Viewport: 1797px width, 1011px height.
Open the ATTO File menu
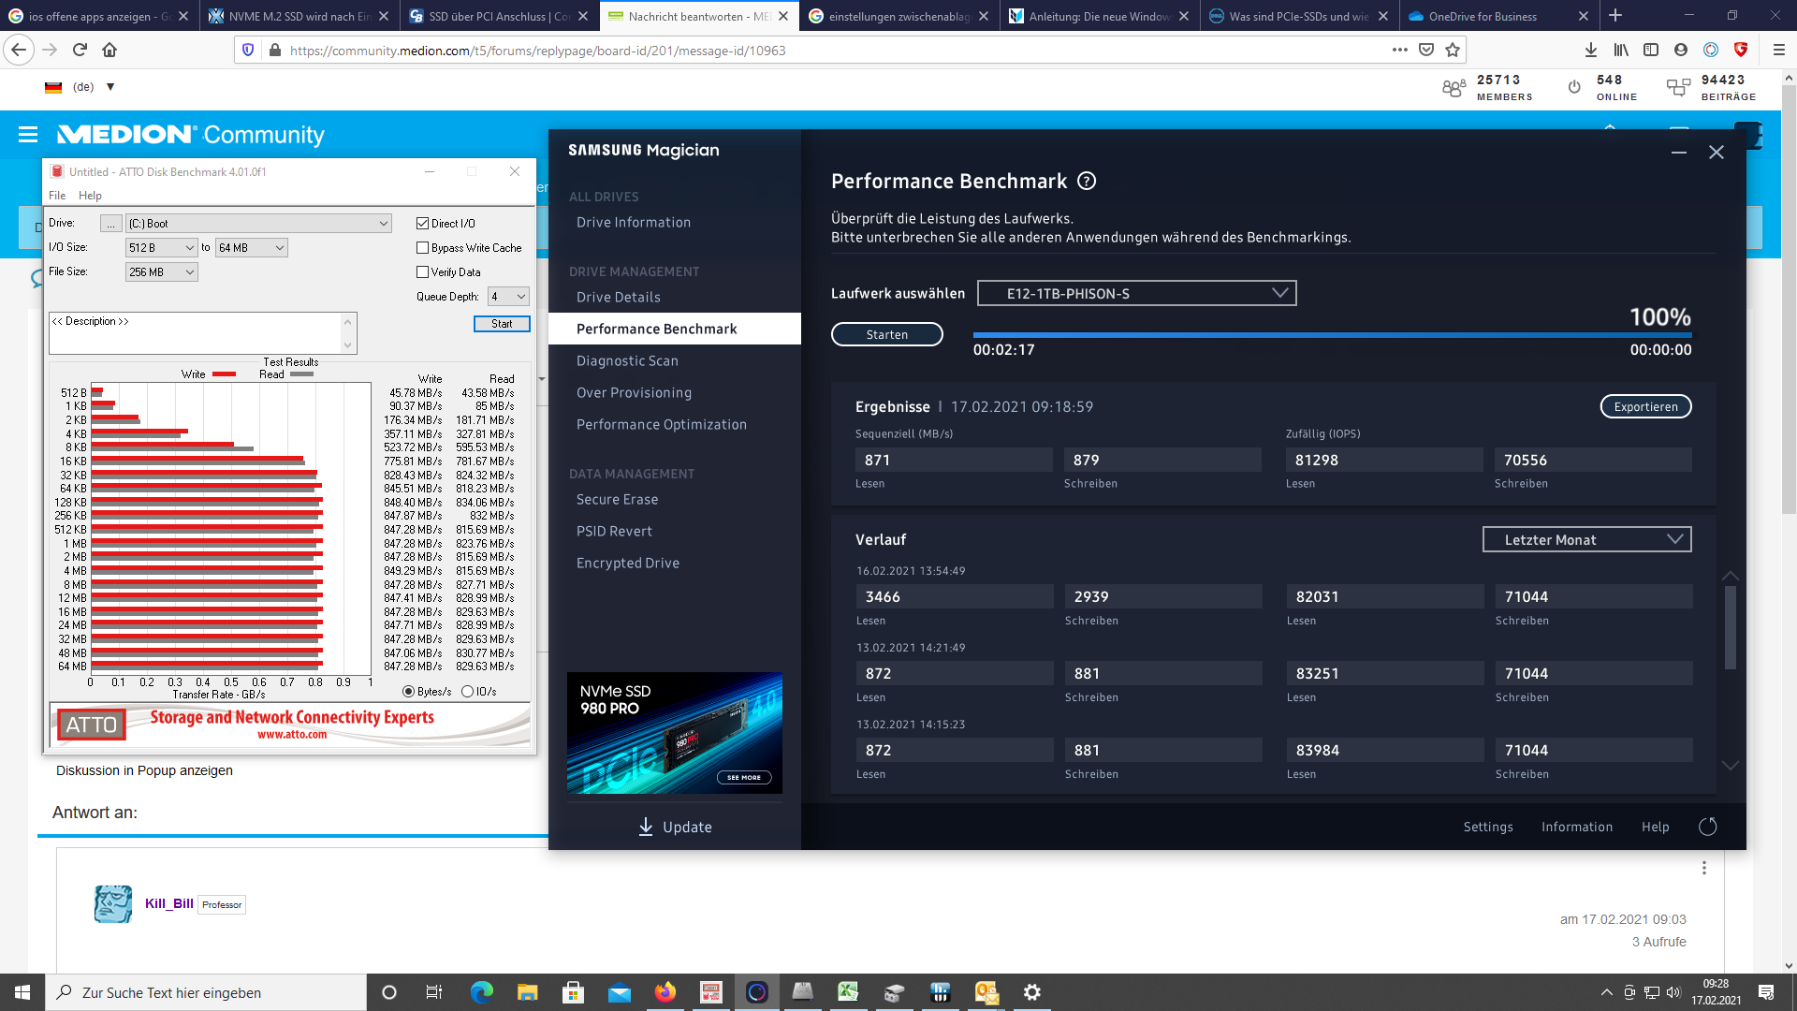57,196
